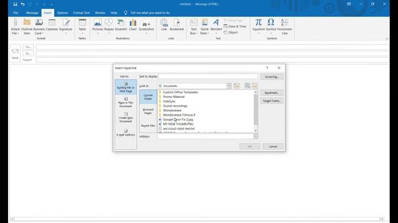Open the Screenshot camera button
This screenshot has height=223, width=398.
[146, 27]
